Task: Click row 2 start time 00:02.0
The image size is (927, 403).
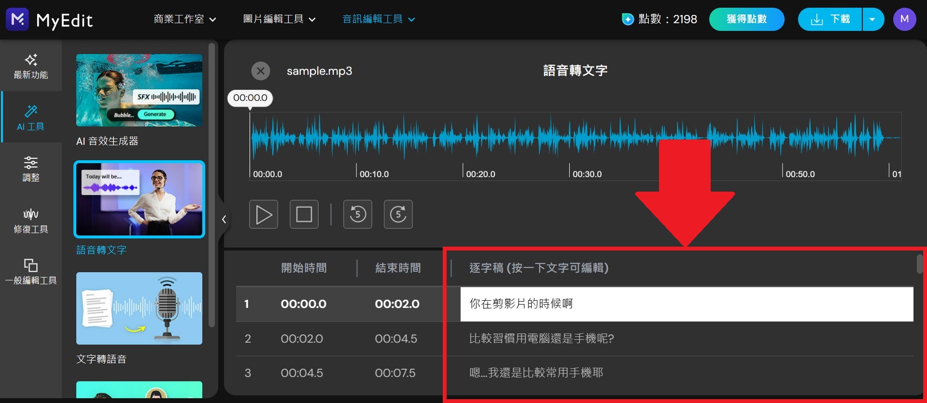Action: [302, 339]
